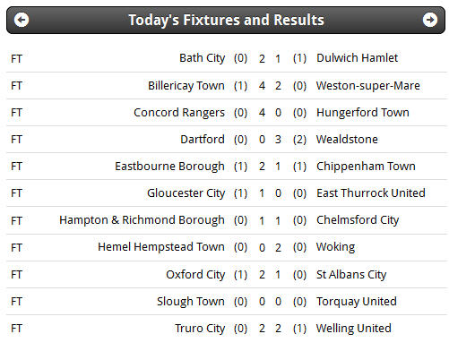
Task: Go to previous day with left arrow
Action: [22, 20]
